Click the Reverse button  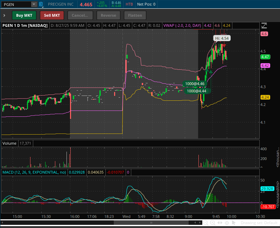108,15
